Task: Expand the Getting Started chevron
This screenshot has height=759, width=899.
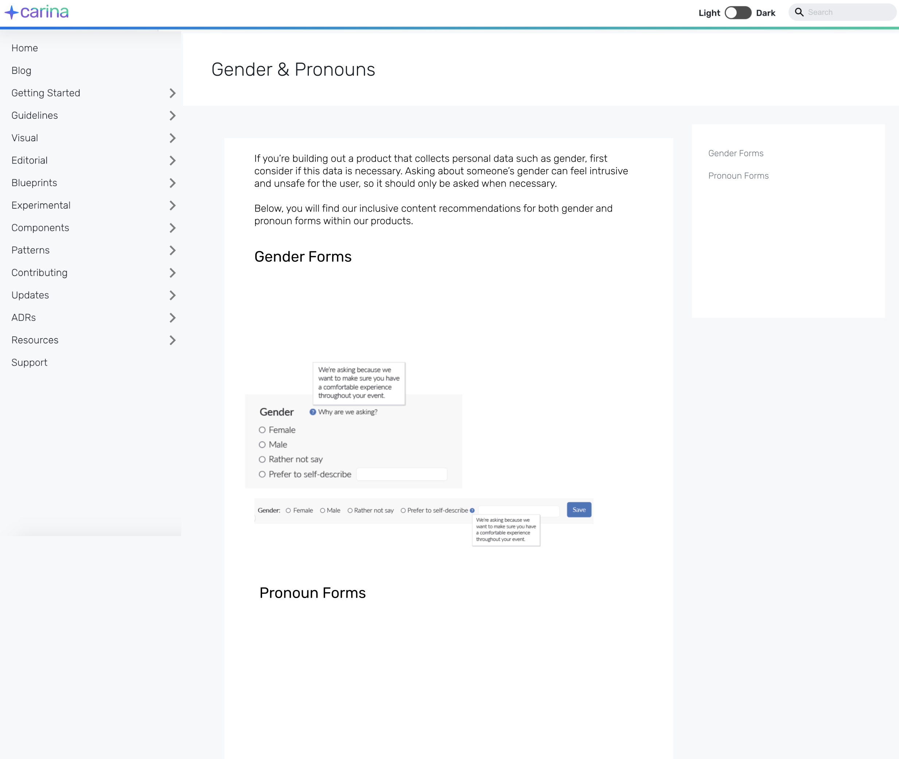Action: [172, 93]
